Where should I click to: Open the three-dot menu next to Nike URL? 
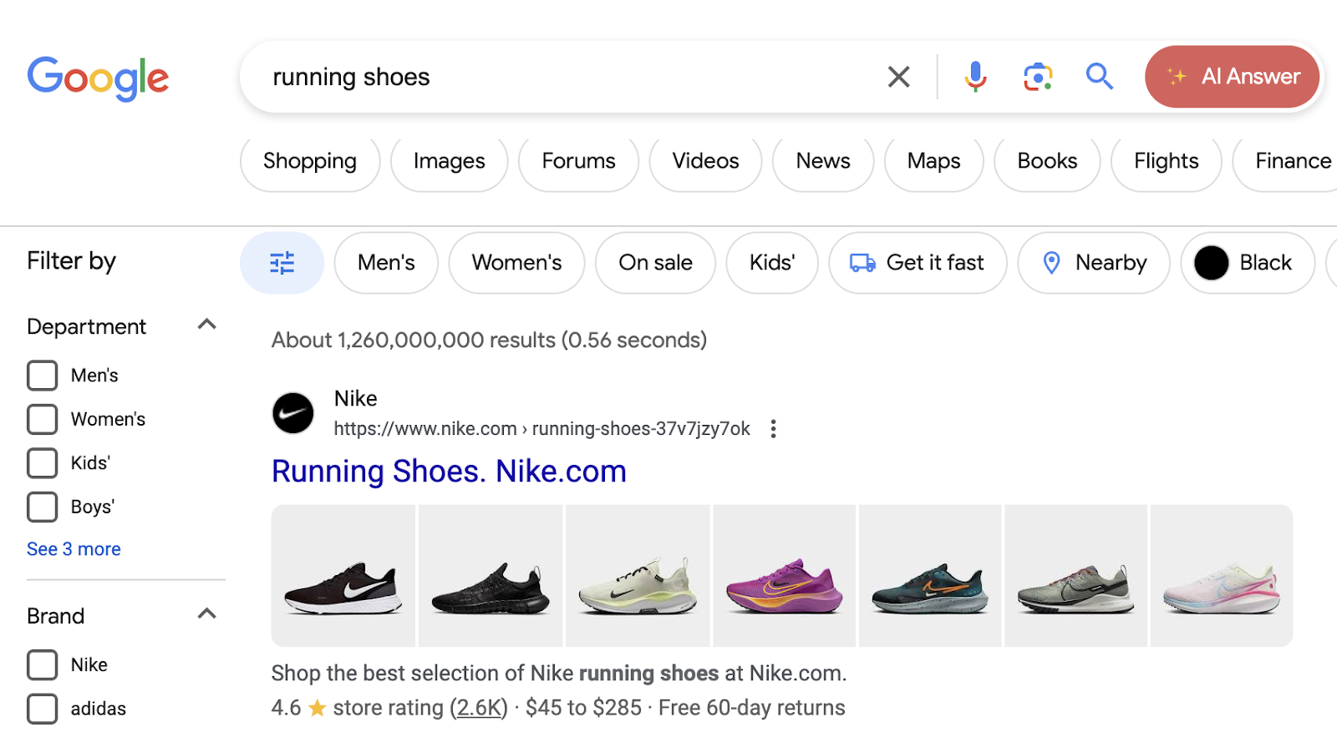pos(773,429)
